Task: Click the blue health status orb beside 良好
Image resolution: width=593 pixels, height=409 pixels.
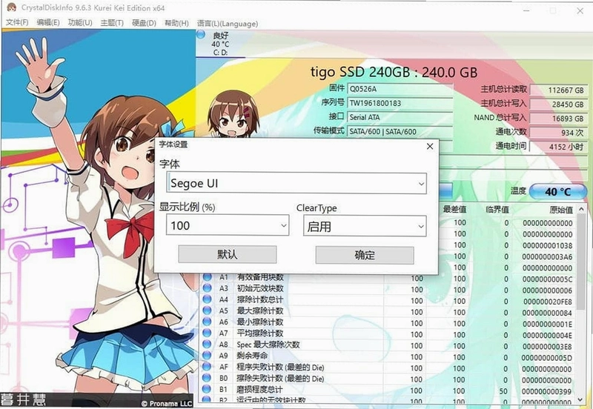Action: coord(201,35)
